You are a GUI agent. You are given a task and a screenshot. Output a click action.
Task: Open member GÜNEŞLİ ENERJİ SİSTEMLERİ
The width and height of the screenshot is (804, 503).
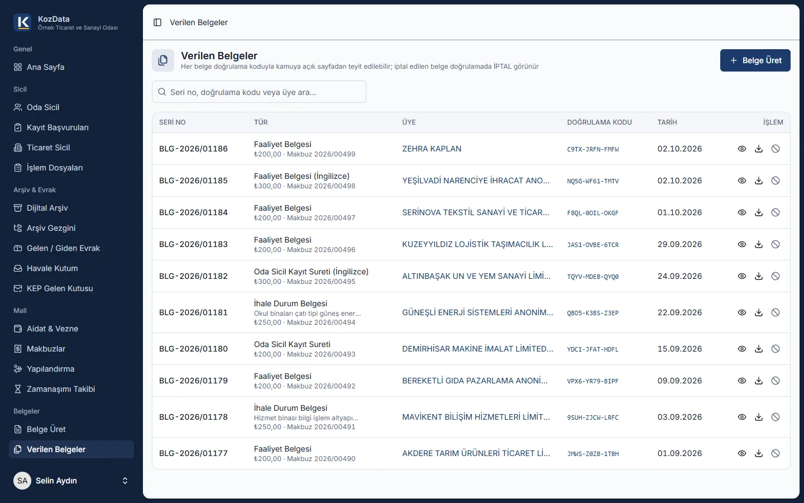click(x=477, y=312)
